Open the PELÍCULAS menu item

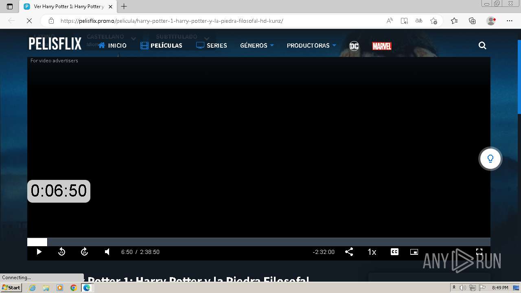[161, 46]
